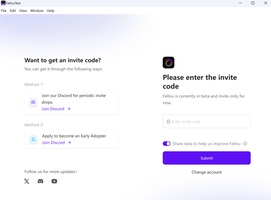Open the File menu
The height and width of the screenshot is (200, 271).
tap(4, 11)
